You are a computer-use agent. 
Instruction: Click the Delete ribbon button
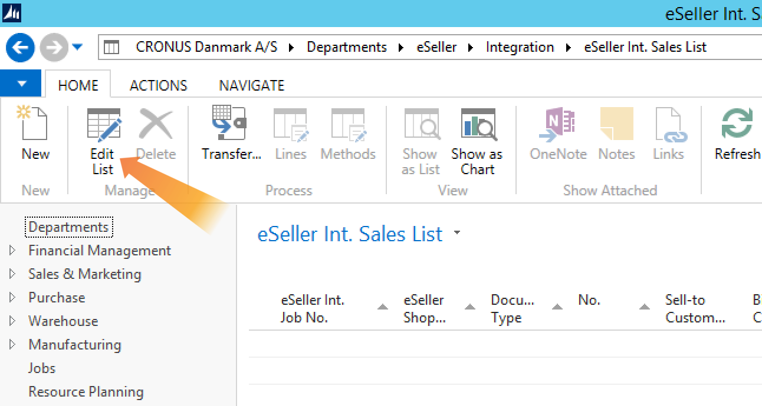pos(156,135)
